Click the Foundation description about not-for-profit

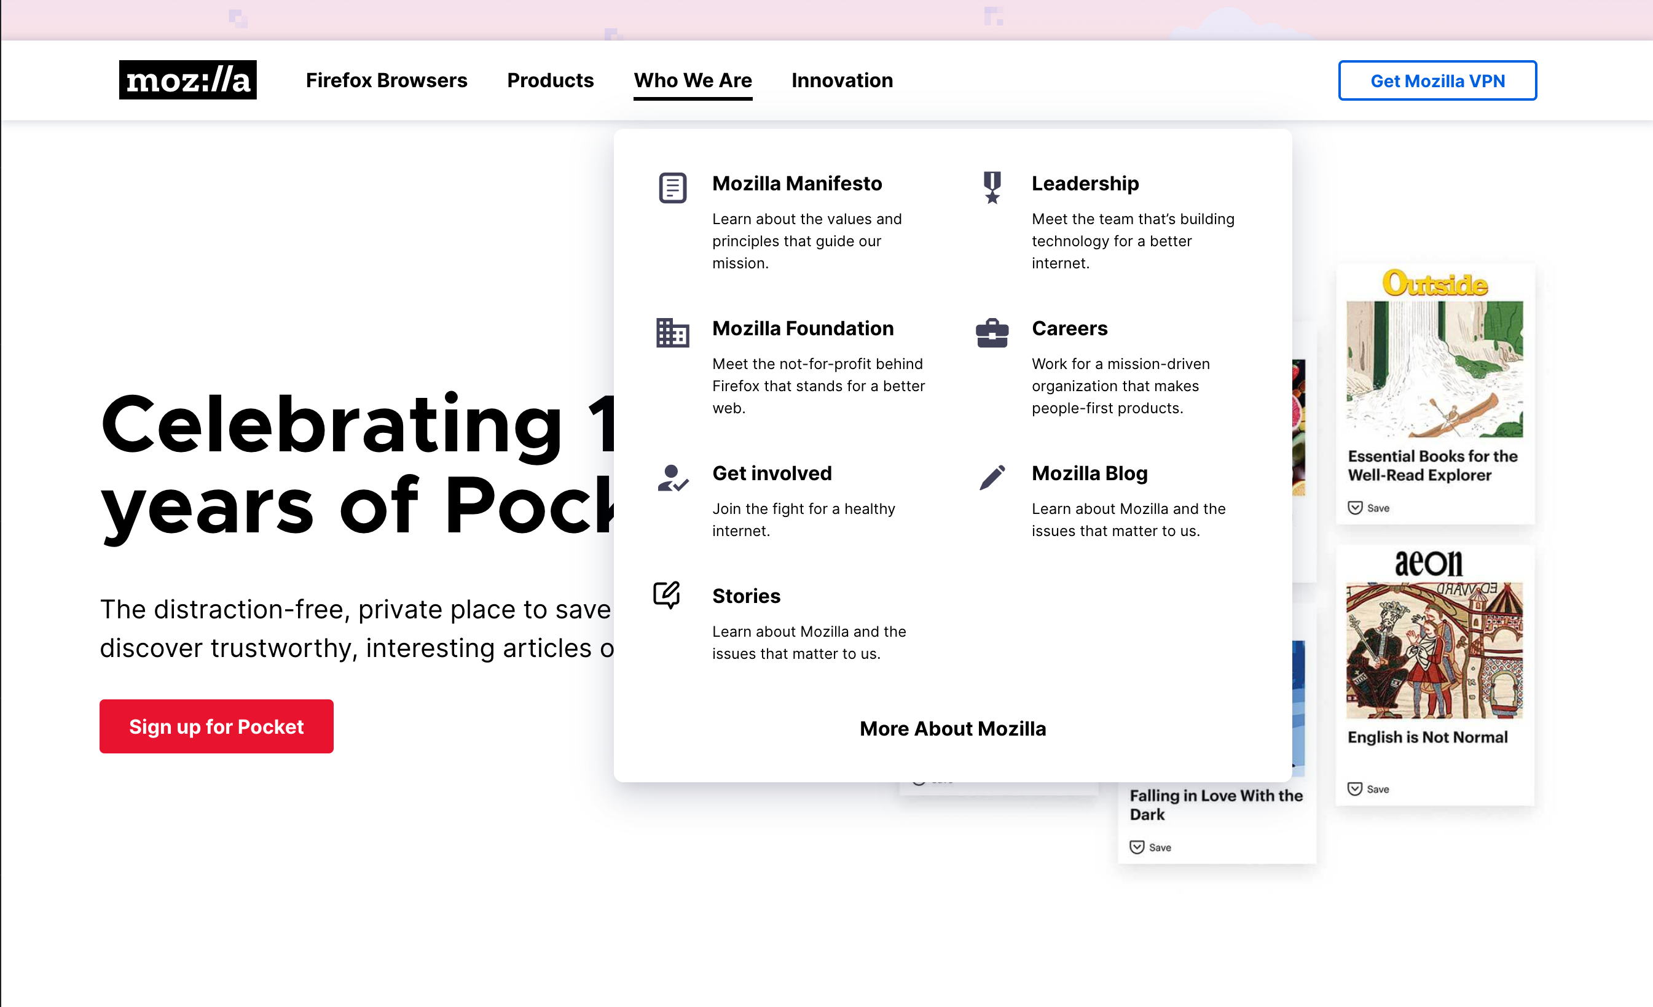819,386
